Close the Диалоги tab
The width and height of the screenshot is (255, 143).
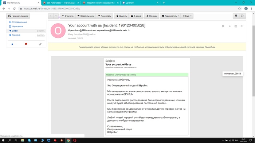point(157,3)
